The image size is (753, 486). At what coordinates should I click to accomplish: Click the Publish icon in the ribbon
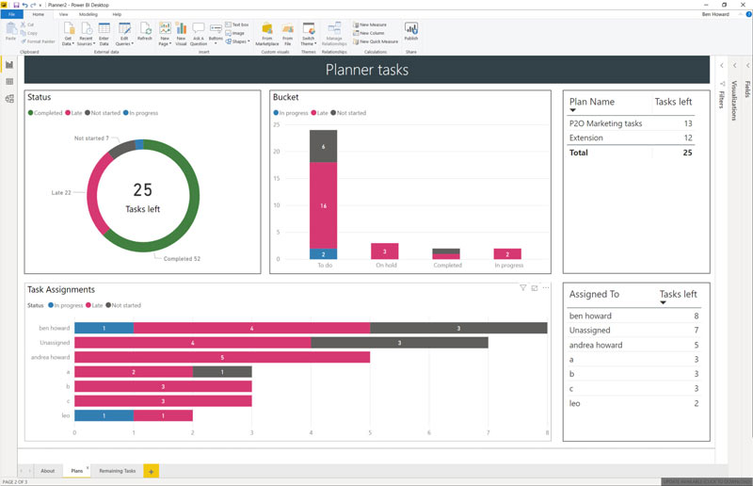pyautogui.click(x=411, y=30)
